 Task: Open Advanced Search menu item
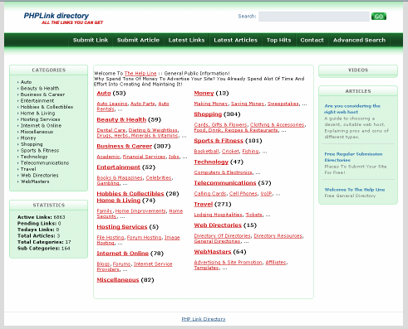point(359,40)
